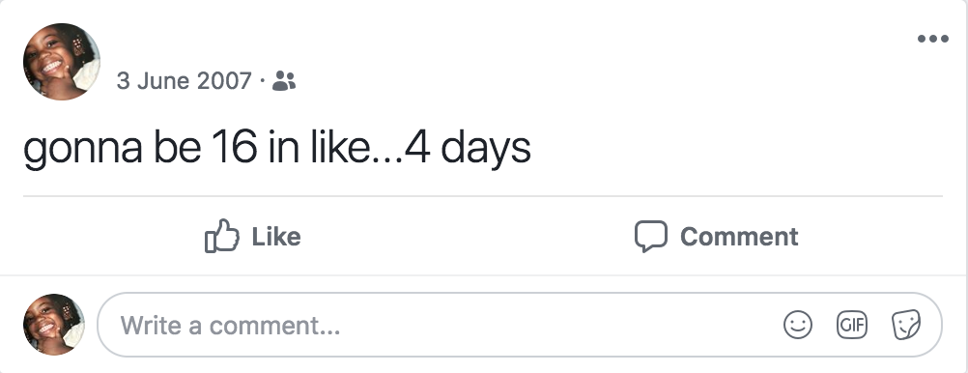This screenshot has height=373, width=968.
Task: Click the post text "gonna be 16 in like...4 days"
Action: tap(277, 149)
